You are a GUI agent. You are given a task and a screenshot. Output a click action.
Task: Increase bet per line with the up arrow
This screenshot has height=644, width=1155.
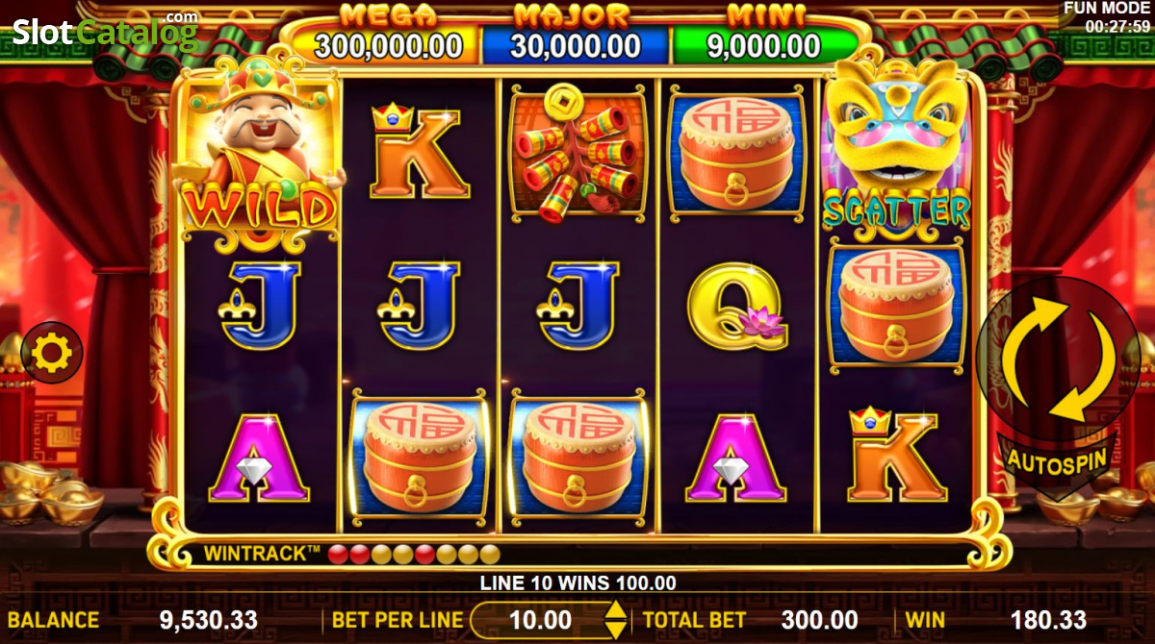pos(615,609)
